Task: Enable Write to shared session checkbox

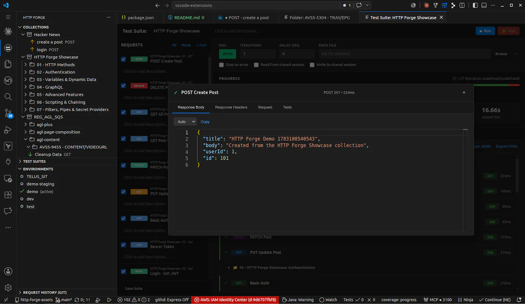Action: 312,65
